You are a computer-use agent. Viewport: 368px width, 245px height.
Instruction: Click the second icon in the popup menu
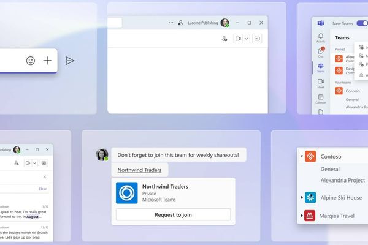(361, 56)
